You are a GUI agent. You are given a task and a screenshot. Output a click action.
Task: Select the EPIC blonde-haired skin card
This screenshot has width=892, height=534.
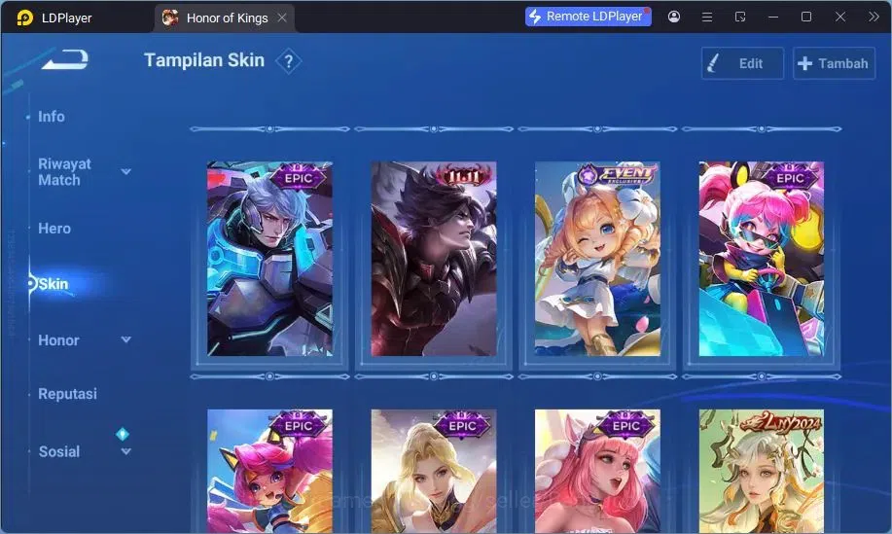434,472
